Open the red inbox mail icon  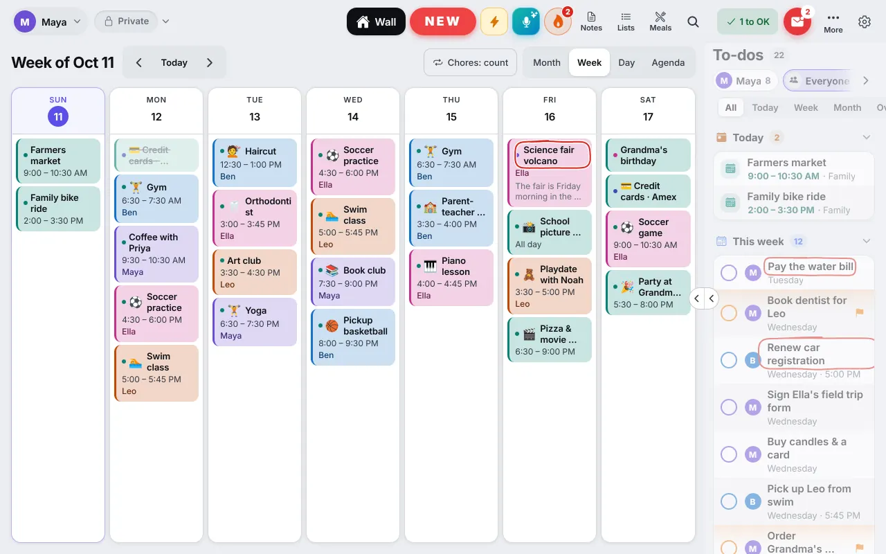point(797,21)
